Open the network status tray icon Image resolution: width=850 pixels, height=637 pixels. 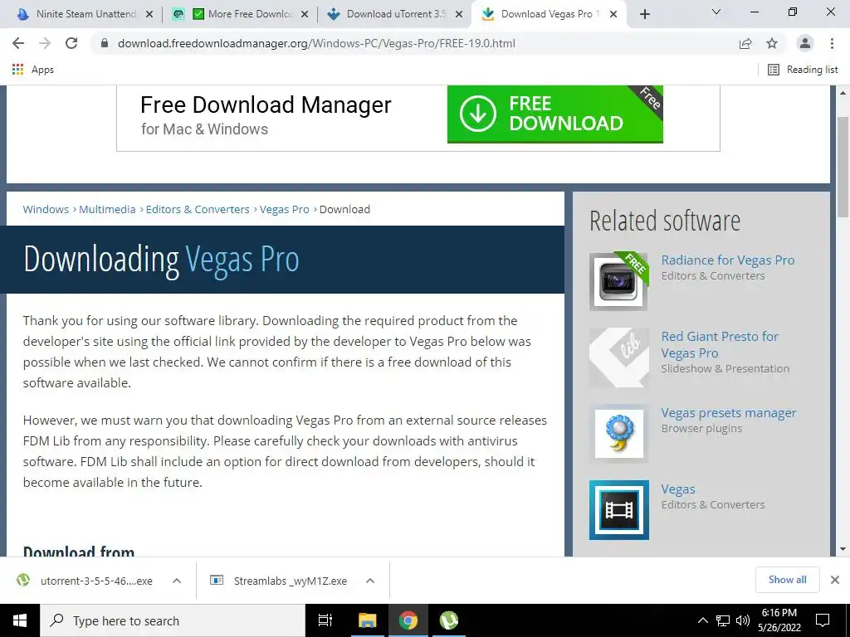point(723,620)
